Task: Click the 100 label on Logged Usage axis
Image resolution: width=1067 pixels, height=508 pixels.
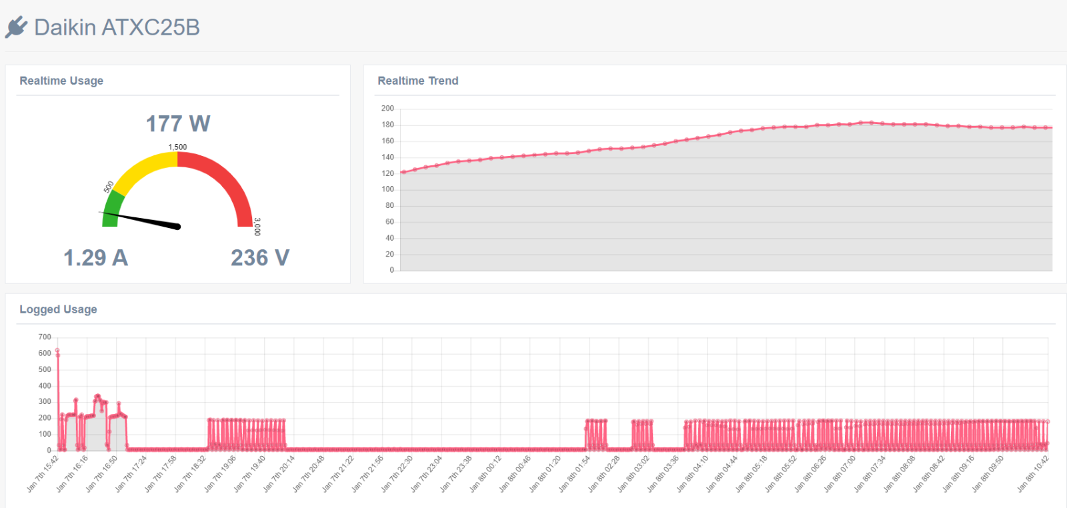Action: [x=45, y=434]
